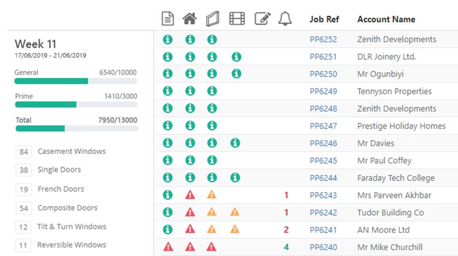Click the edit pencil column header icon
This screenshot has width=458, height=256.
262,19
